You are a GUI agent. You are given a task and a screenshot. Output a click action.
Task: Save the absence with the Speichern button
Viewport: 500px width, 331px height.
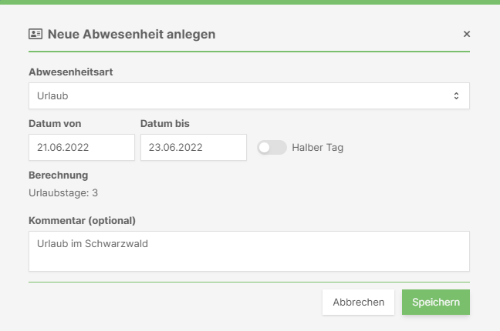coord(436,302)
